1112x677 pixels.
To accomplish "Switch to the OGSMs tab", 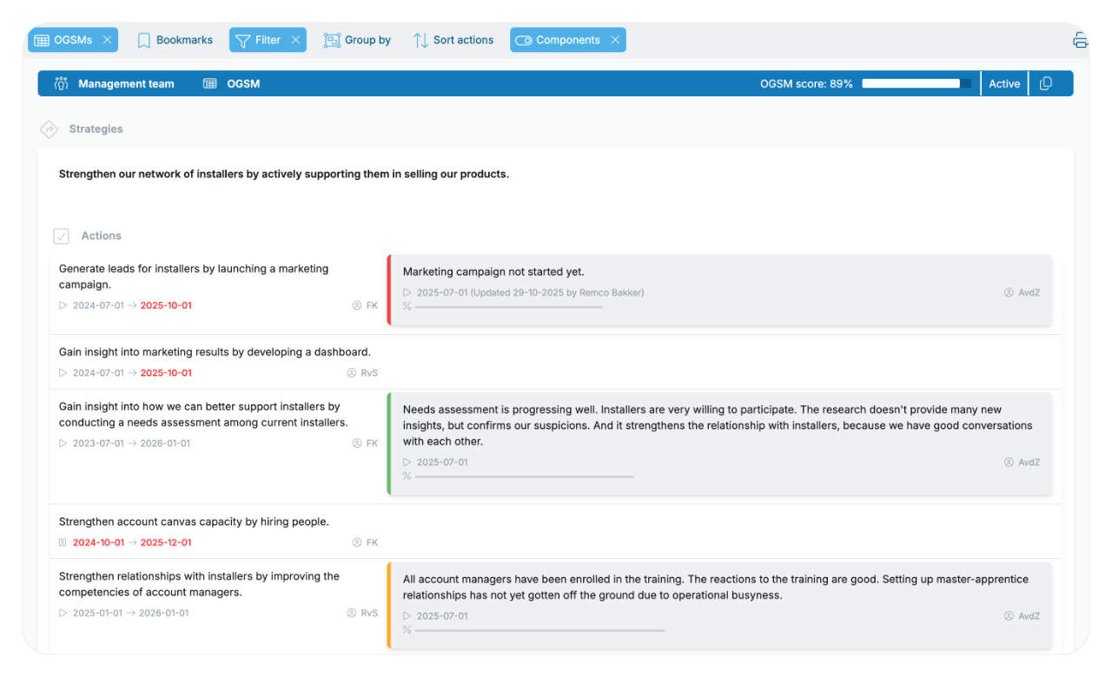I will pyautogui.click(x=66, y=39).
